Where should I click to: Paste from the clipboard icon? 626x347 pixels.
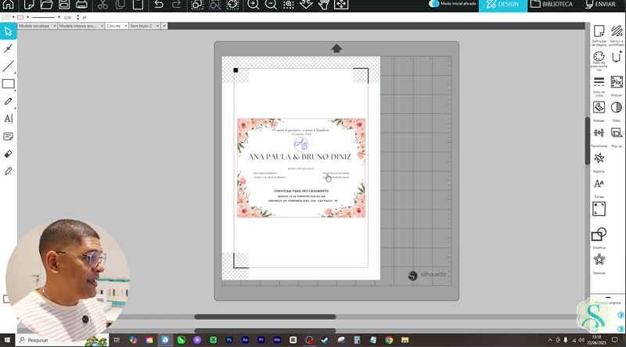point(138,5)
